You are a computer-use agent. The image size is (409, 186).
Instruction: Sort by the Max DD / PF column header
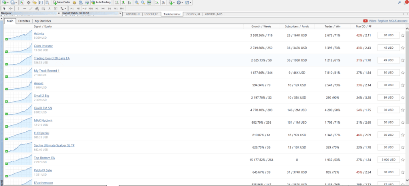(363, 27)
